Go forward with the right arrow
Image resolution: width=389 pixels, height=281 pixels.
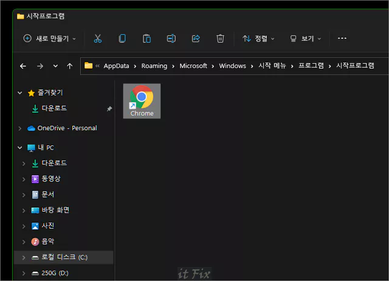40,66
